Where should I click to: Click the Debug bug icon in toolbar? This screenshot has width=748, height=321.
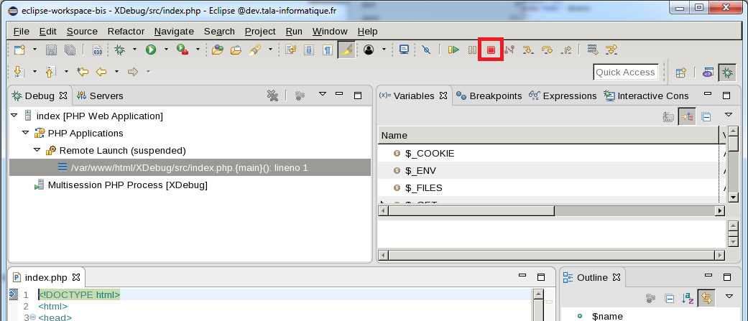pyautogui.click(x=119, y=50)
